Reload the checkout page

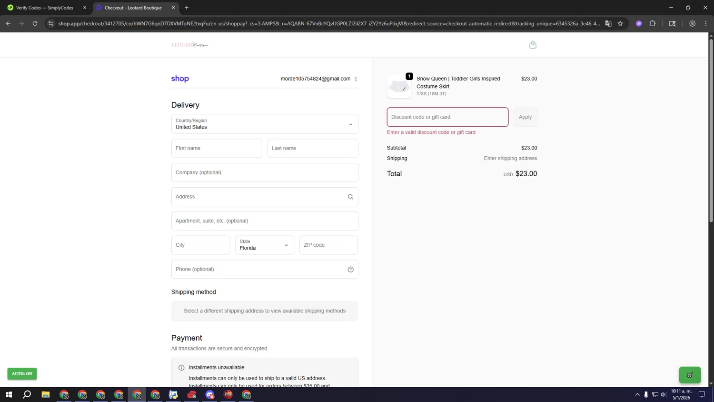(35, 23)
